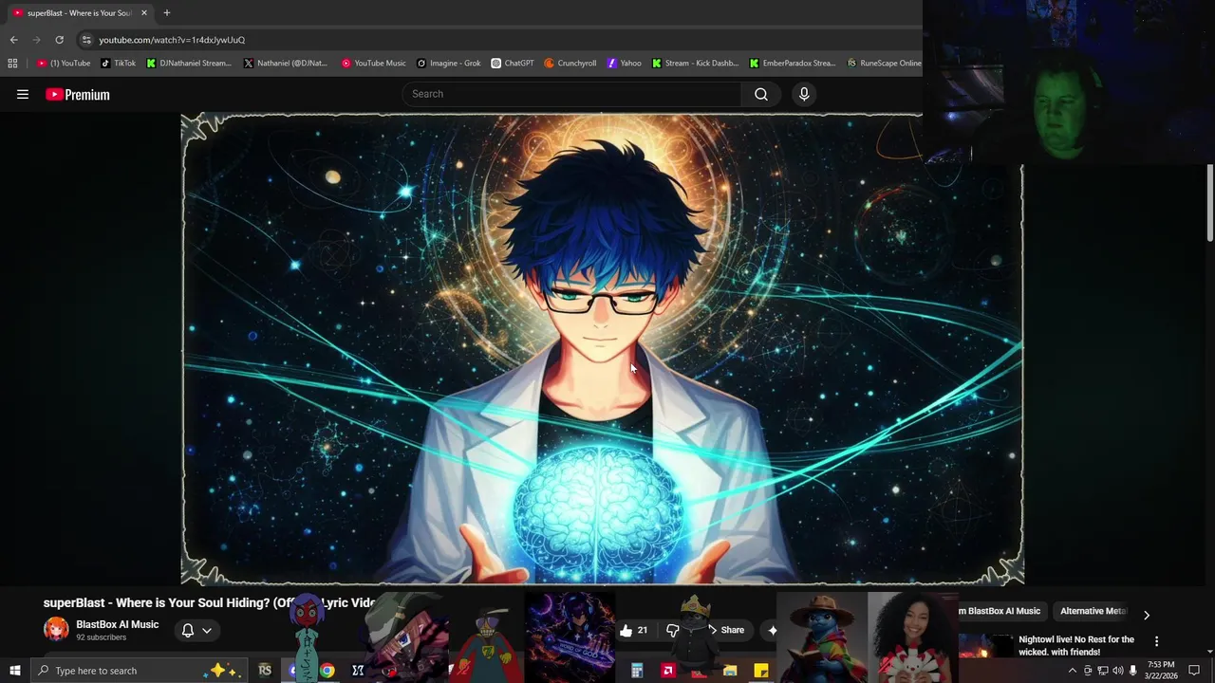Open the apps grid in bookmarks bar

12,64
